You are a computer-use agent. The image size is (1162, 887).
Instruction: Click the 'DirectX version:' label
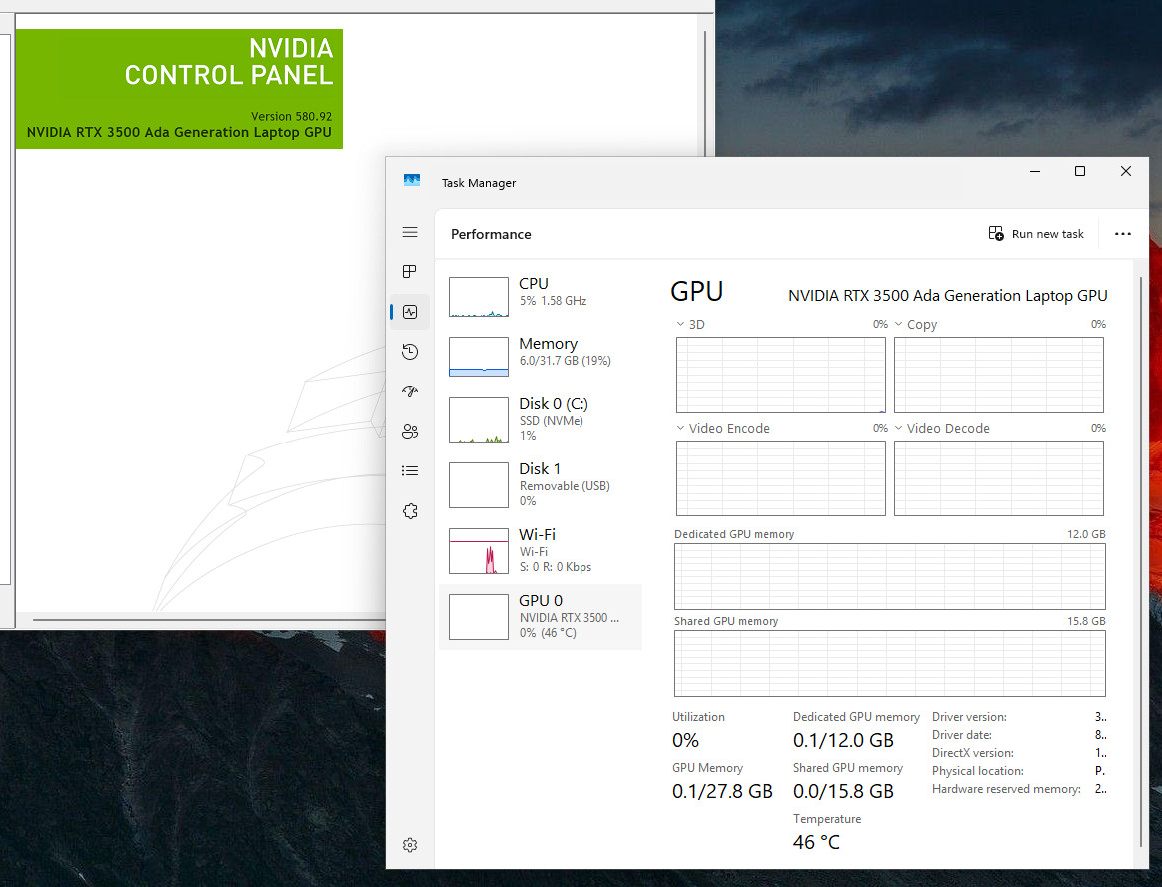(973, 753)
